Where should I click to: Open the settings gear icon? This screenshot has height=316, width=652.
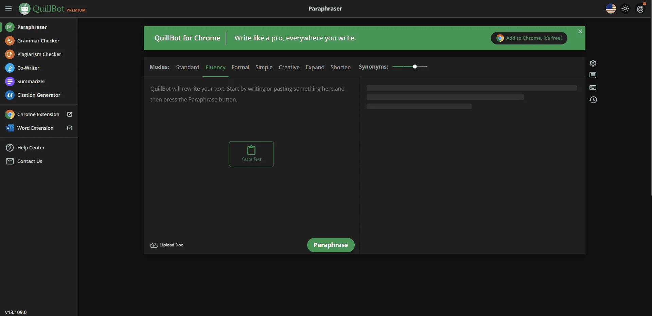(x=593, y=63)
